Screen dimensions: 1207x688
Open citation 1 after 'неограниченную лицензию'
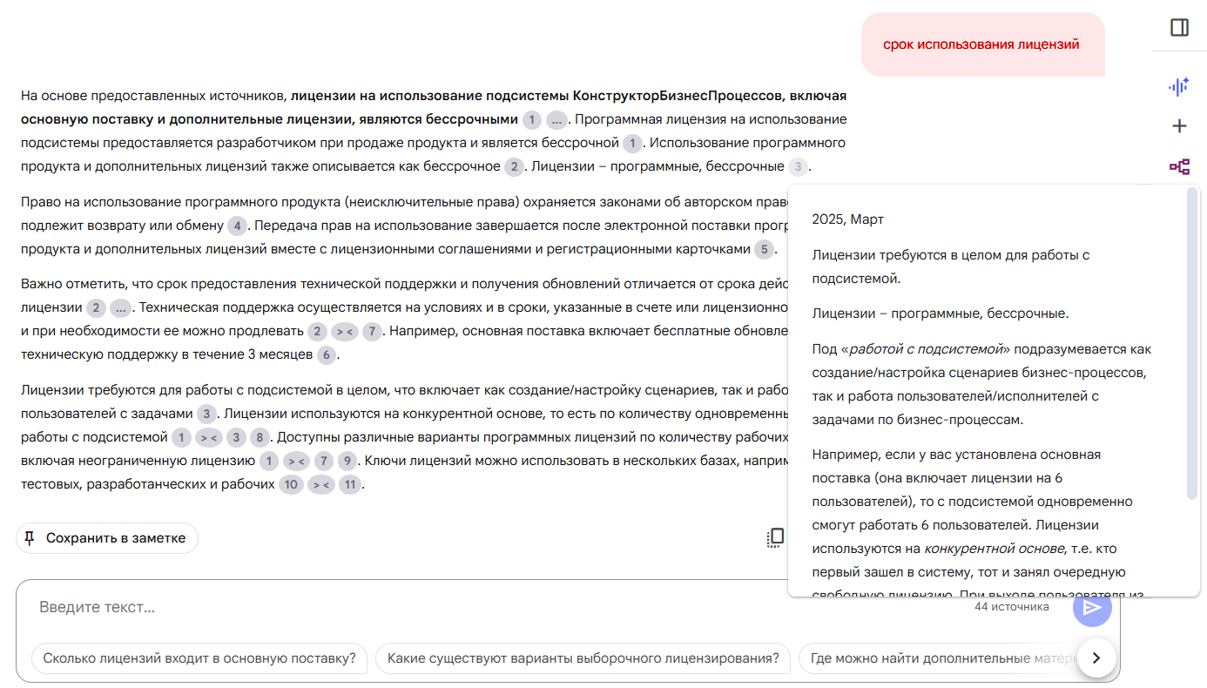click(x=269, y=462)
